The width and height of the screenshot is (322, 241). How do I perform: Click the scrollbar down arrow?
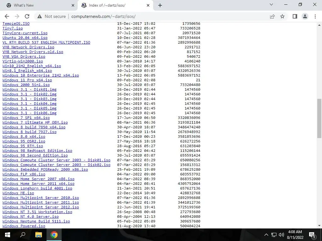319,226
